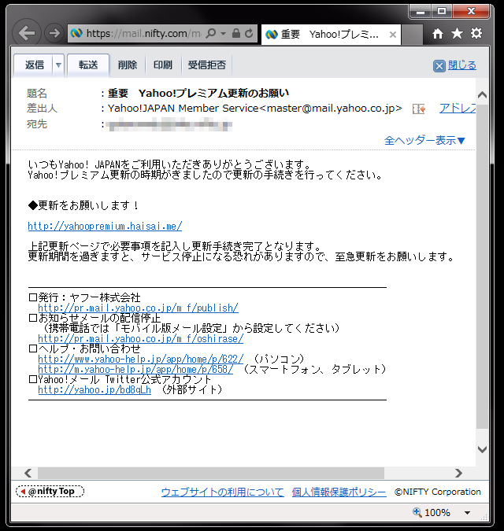
Task: Click the vertical scrollbar up arrow
Action: click(x=482, y=95)
